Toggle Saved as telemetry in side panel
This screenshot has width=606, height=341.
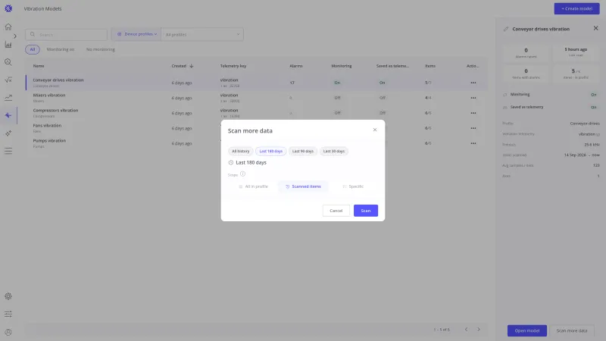click(594, 107)
